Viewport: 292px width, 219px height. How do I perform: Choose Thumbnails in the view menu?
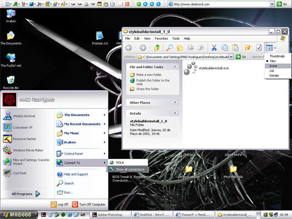(277, 56)
